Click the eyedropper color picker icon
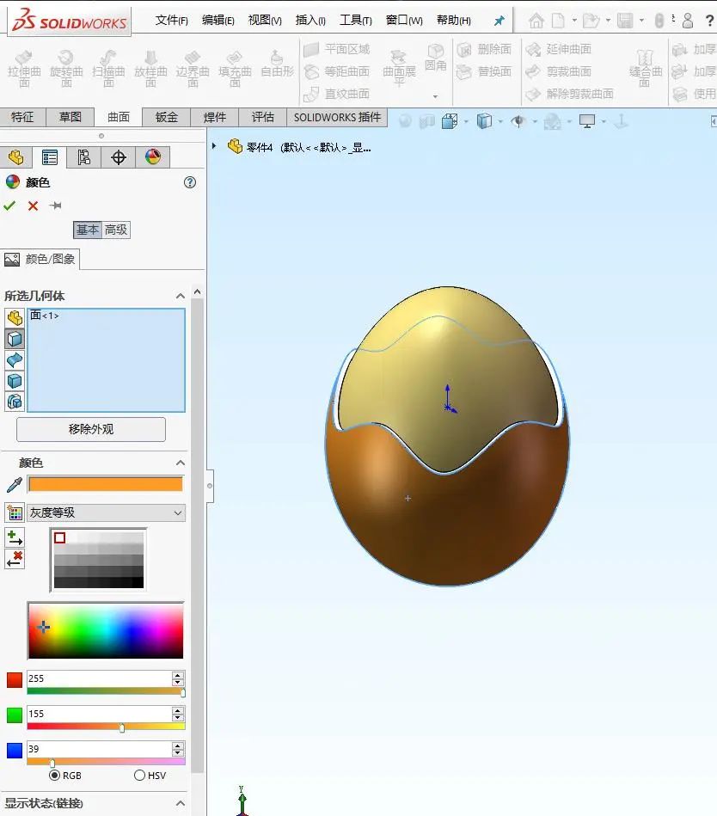The image size is (717, 816). pyautogui.click(x=12, y=485)
